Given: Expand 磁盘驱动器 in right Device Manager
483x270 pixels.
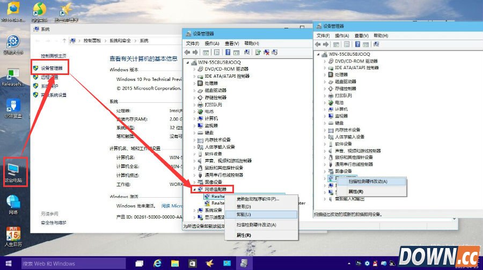Looking at the screenshot, I should tap(325, 82).
